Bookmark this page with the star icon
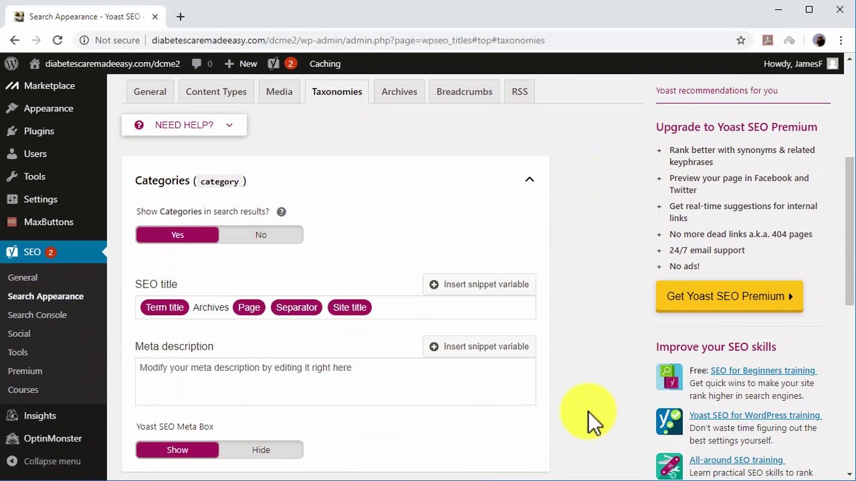The image size is (856, 481). 741,40
